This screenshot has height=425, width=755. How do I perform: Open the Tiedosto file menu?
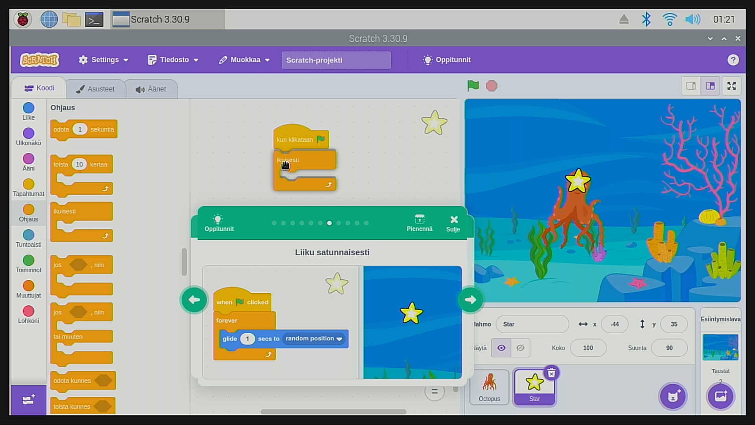[x=173, y=60]
